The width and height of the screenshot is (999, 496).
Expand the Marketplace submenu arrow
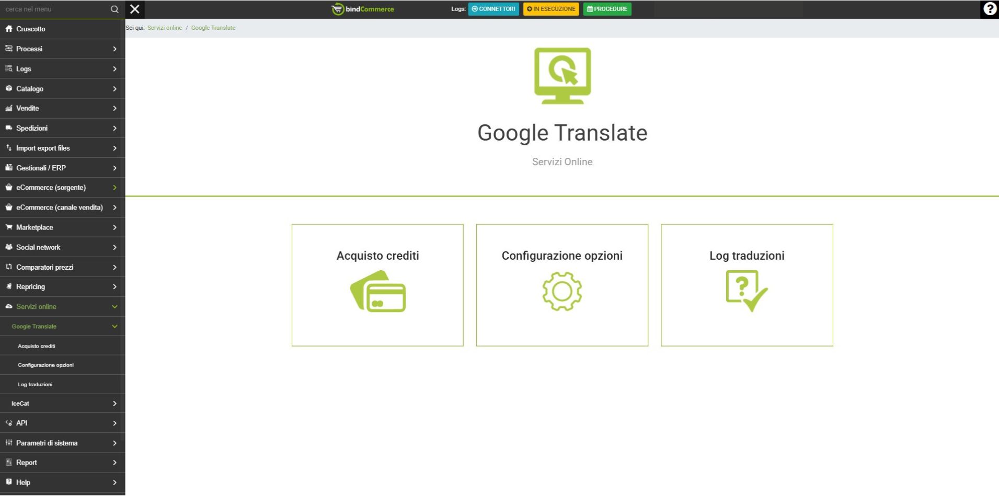(114, 227)
